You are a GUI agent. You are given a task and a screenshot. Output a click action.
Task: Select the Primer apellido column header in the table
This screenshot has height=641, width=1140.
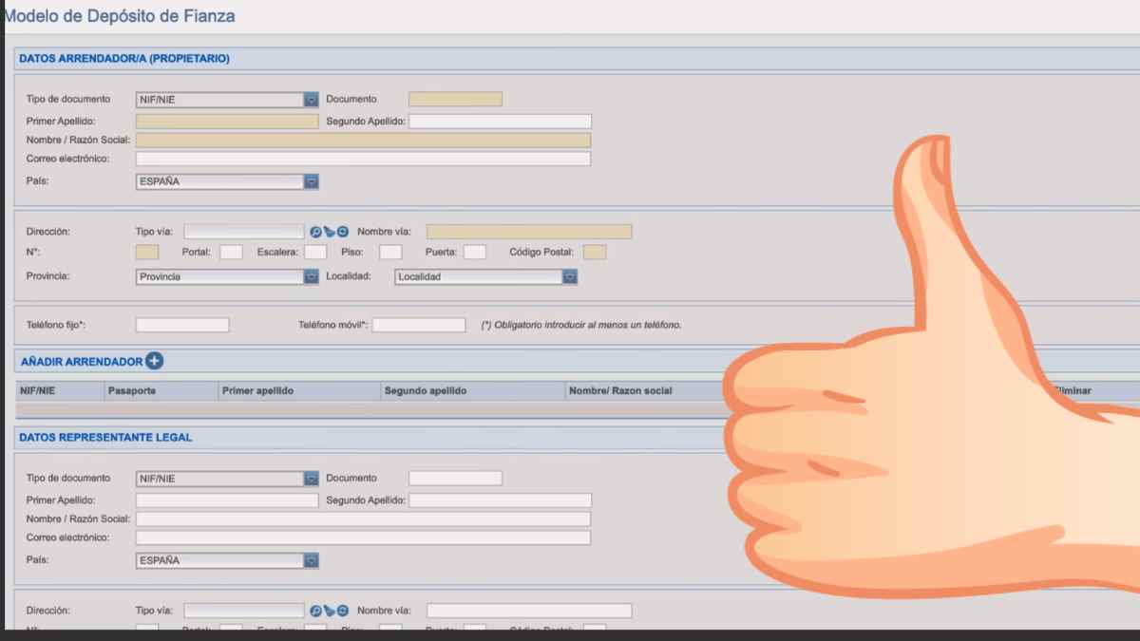click(x=257, y=391)
